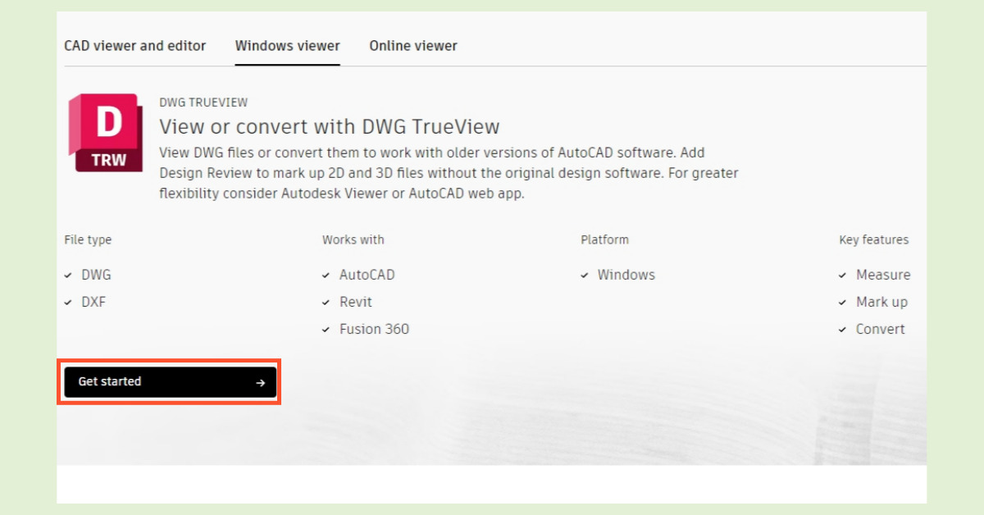Select the 'View or convert with DWG TrueView' heading
The width and height of the screenshot is (984, 515).
tap(330, 127)
